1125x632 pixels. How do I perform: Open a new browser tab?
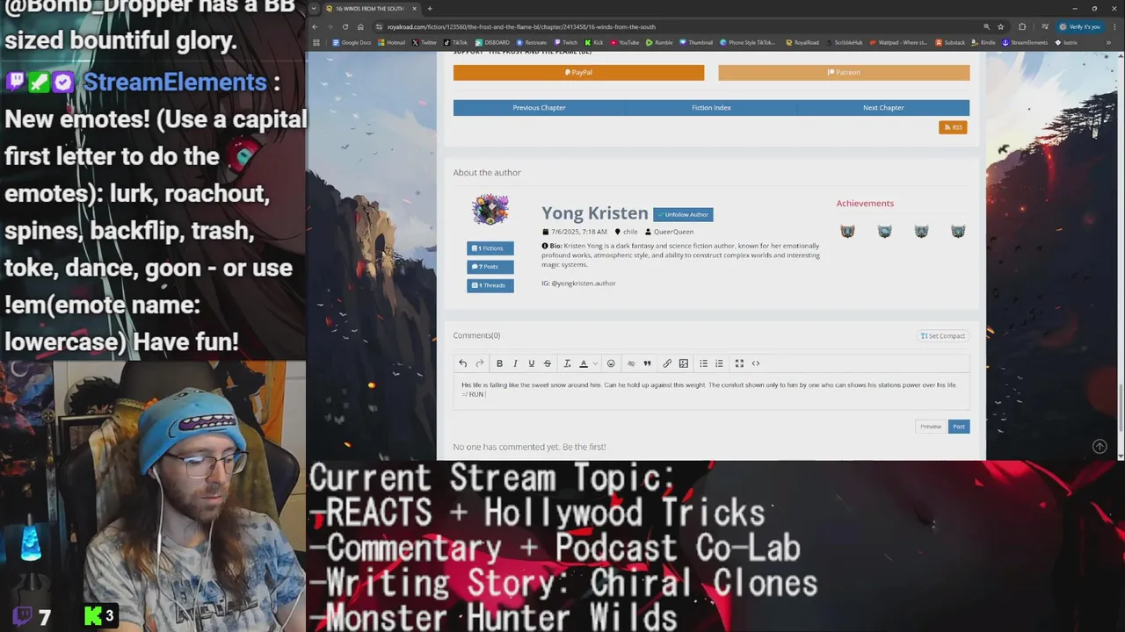(430, 9)
